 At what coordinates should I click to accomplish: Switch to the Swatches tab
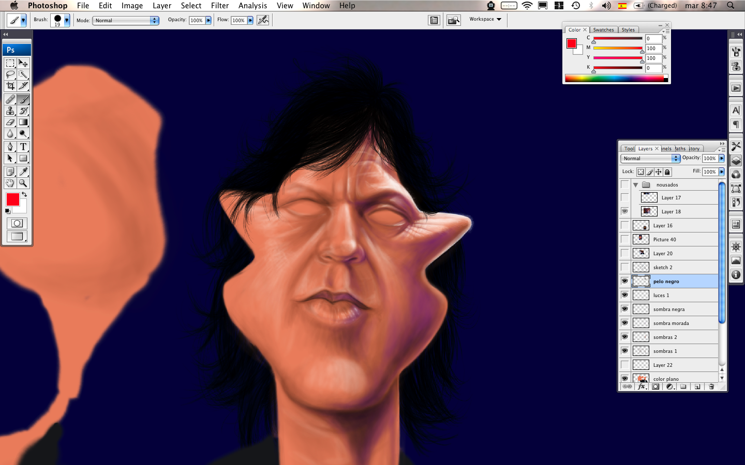point(603,30)
